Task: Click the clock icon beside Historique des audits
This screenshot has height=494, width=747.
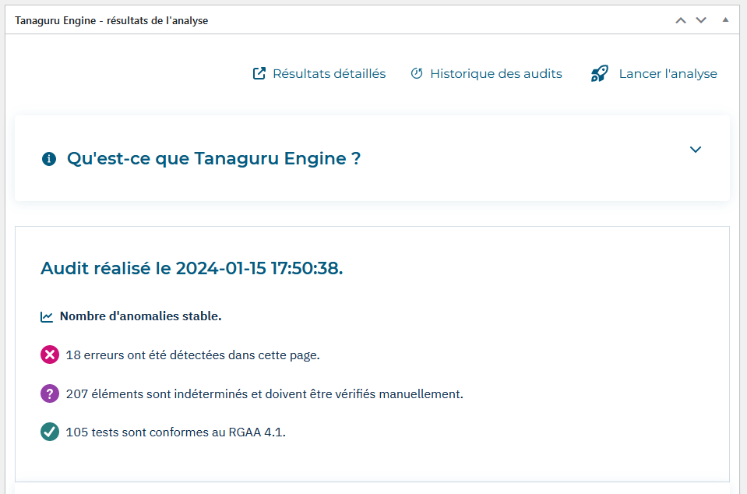Action: tap(417, 73)
